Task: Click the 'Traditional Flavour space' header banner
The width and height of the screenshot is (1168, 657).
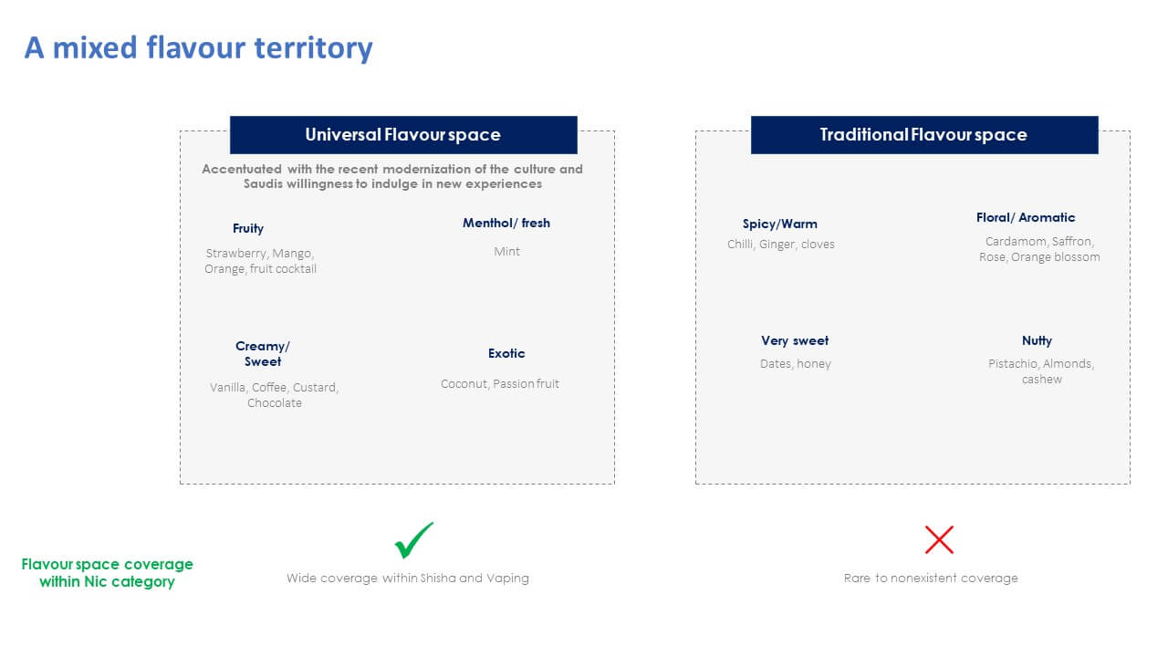Action: (x=924, y=135)
